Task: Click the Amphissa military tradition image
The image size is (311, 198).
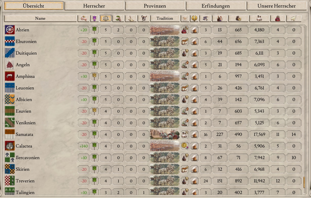Action: click(165, 76)
